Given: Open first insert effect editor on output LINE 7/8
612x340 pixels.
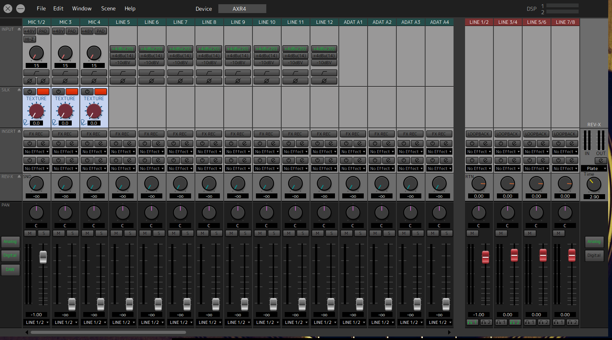Looking at the screenshot, I should click(572, 144).
